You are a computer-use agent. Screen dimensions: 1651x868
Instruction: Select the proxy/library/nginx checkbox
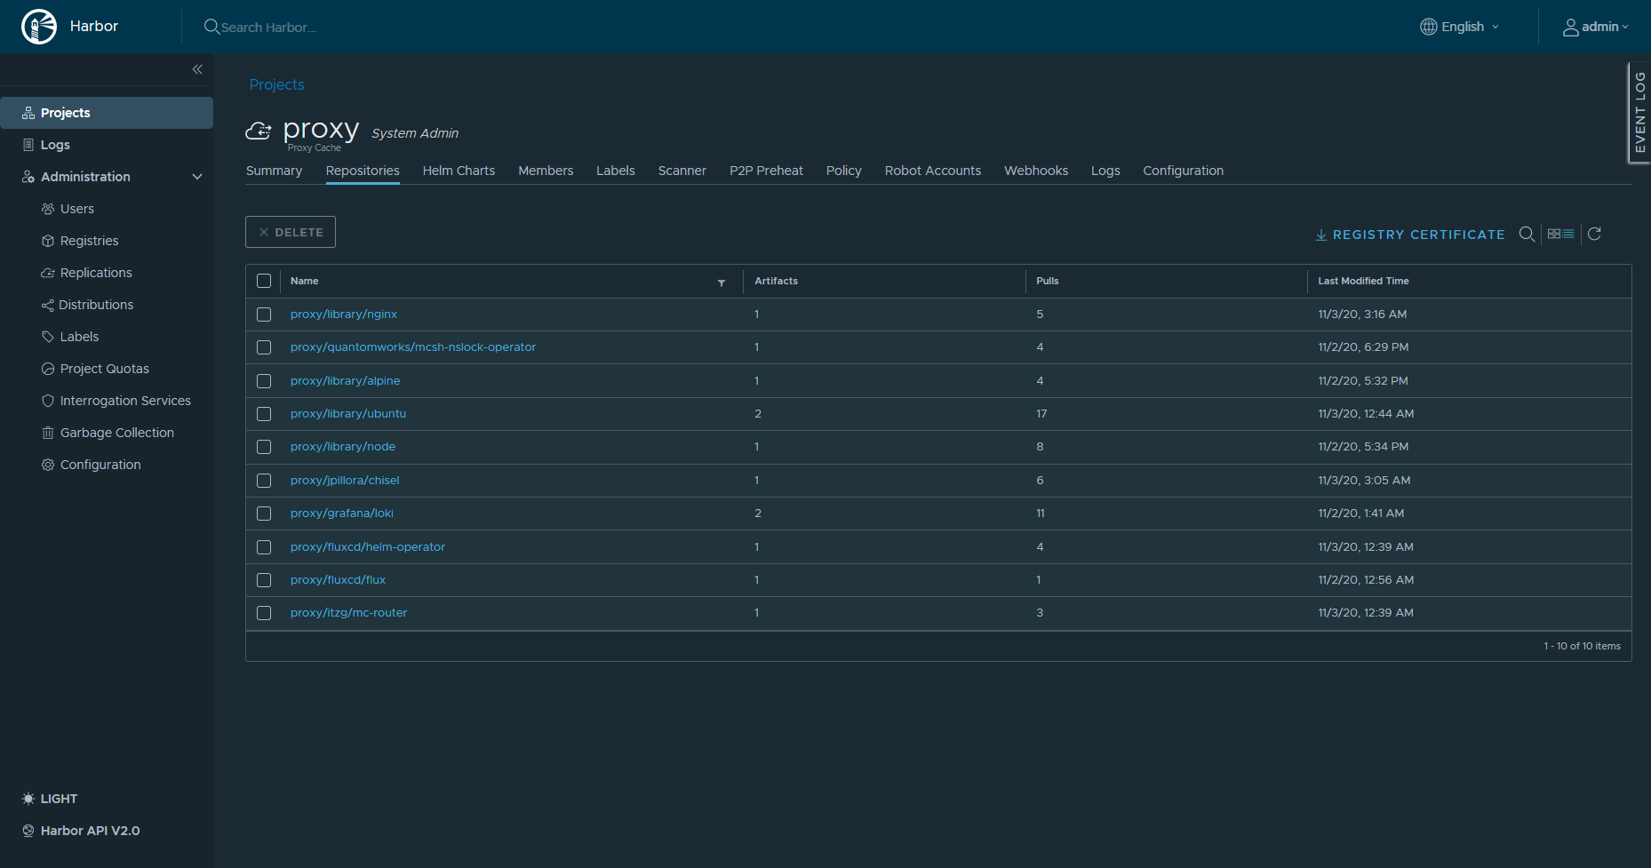click(x=264, y=315)
